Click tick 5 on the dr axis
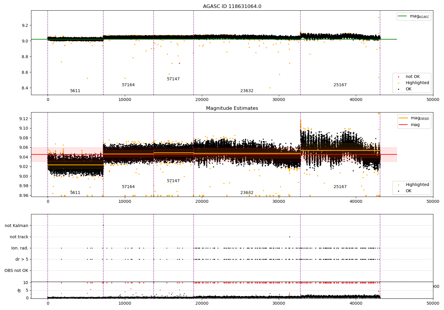The height and width of the screenshot is (310, 444). coord(27,290)
